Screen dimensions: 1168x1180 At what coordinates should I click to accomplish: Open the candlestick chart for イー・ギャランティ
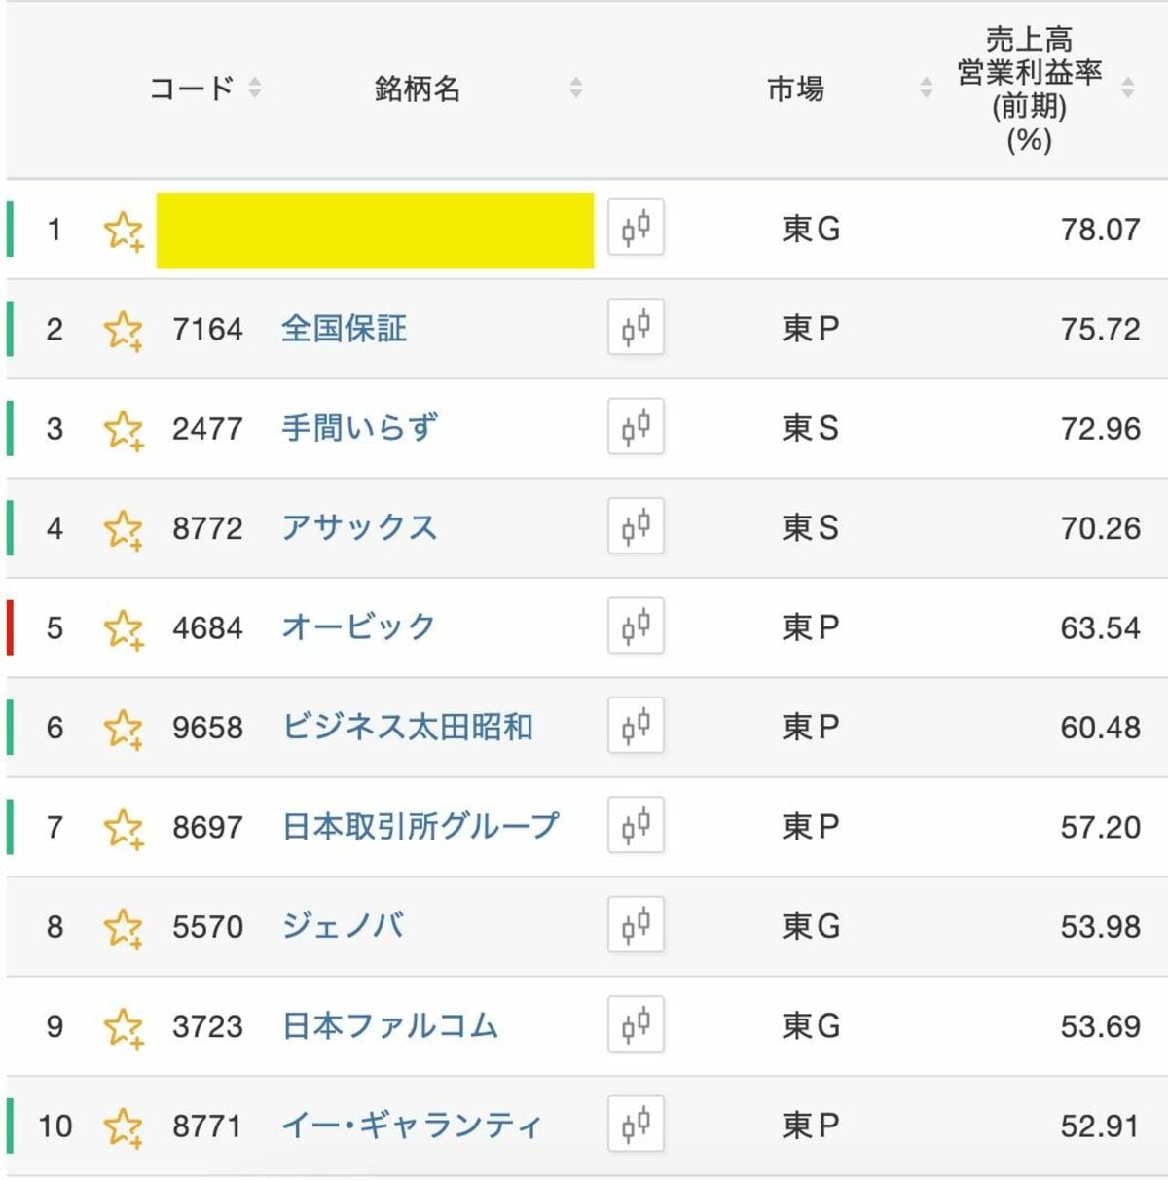(x=635, y=1124)
